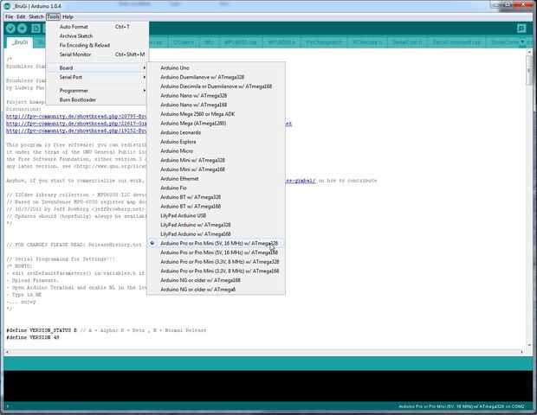Click the board and COM2 status bar text
The width and height of the screenshot is (537, 415).
(x=462, y=406)
